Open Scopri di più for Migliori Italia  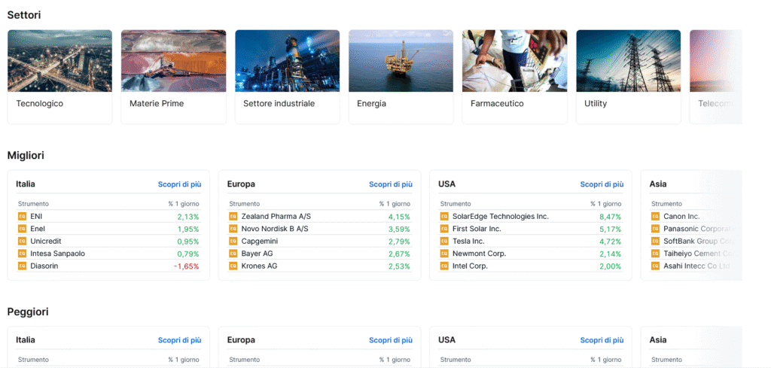[179, 184]
